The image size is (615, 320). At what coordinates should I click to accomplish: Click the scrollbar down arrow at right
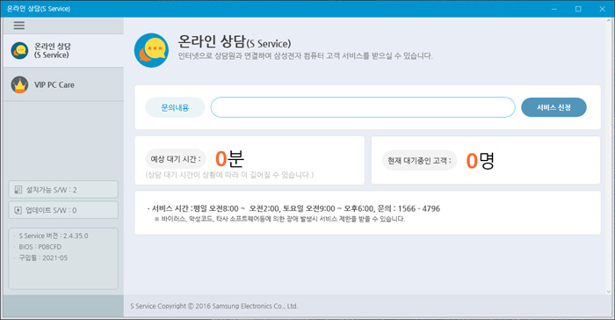click(609, 292)
